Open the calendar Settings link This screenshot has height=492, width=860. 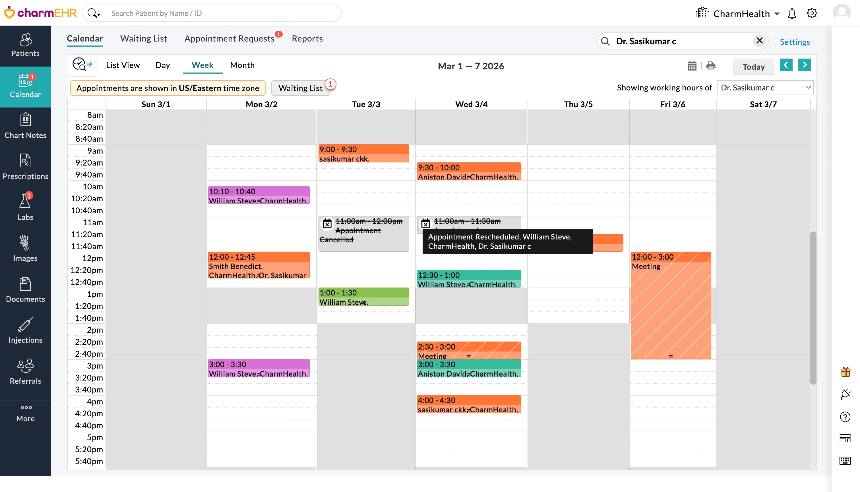point(794,42)
